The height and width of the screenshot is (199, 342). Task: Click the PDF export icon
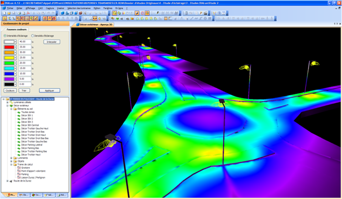[x=28, y=13]
